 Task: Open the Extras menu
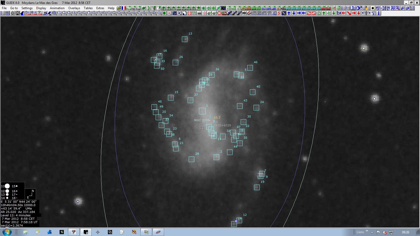[100, 8]
